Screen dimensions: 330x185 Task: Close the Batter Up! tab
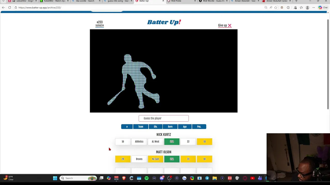click(x=163, y=1)
